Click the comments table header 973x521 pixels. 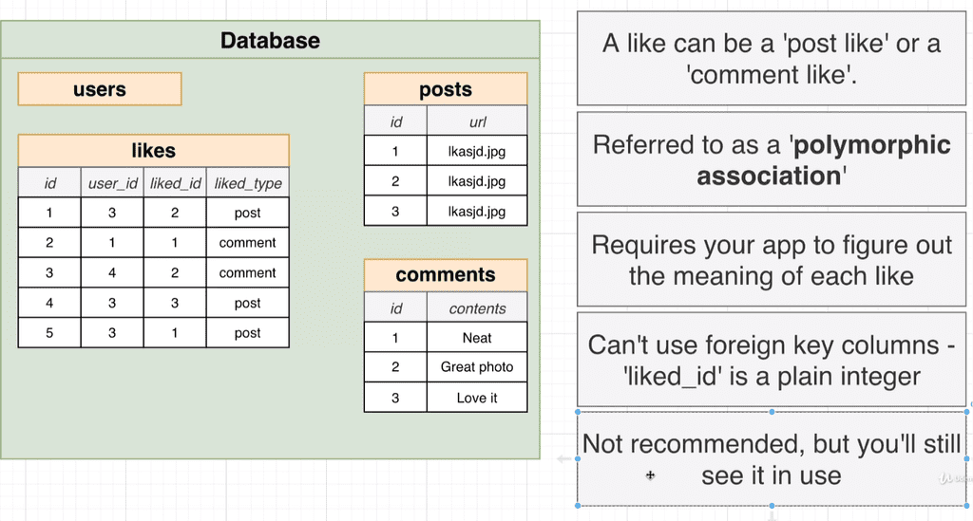tap(446, 275)
